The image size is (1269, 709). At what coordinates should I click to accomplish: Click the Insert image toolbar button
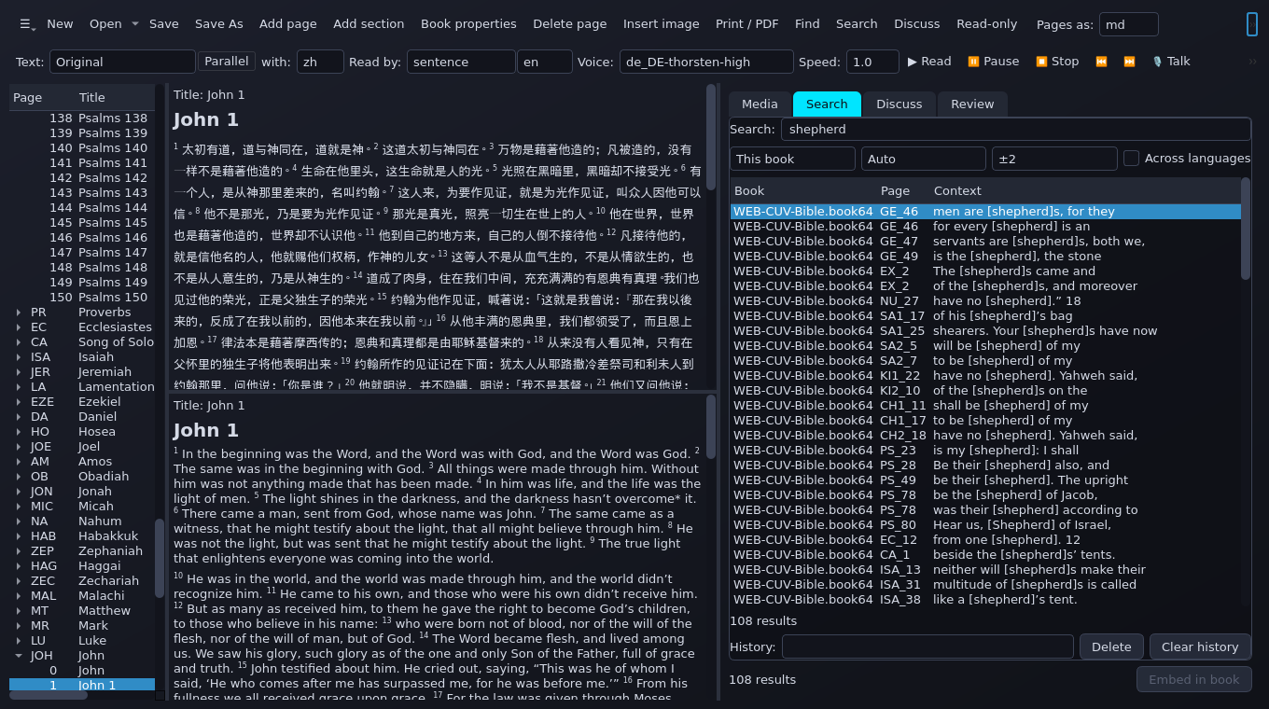pos(661,24)
